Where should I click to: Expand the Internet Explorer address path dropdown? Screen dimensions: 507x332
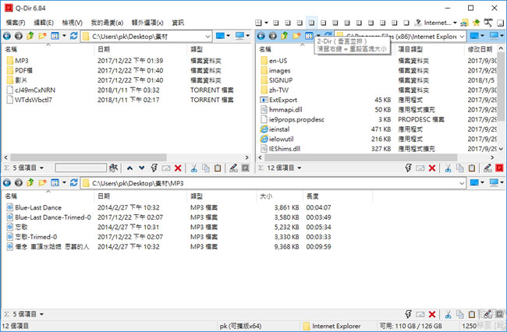pos(462,37)
